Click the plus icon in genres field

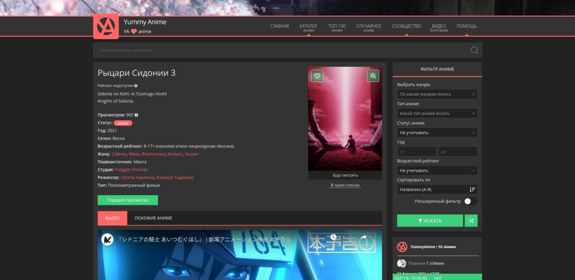coord(473,94)
